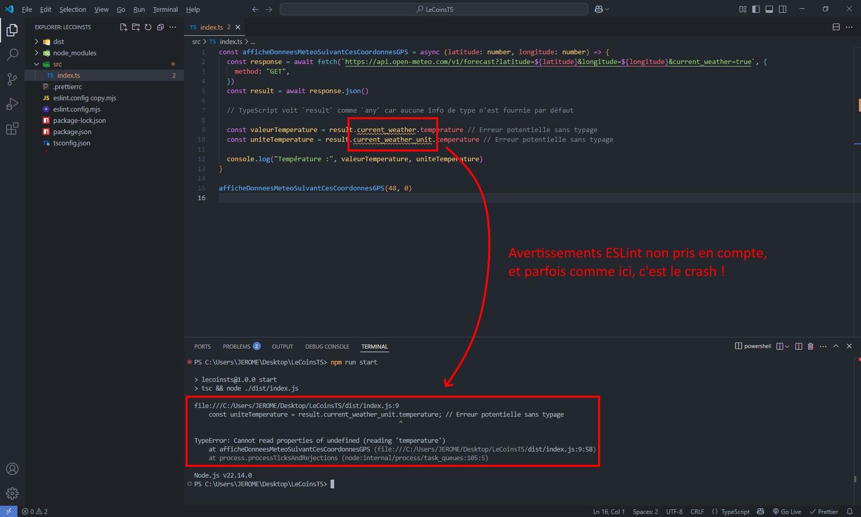Open editor more actions menu
Image resolution: width=861 pixels, height=517 pixels.
click(x=849, y=27)
